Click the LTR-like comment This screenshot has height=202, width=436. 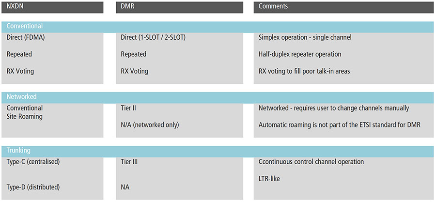[269, 179]
